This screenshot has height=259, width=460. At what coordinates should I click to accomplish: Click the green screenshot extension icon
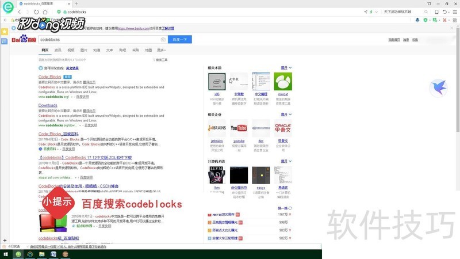(435, 20)
